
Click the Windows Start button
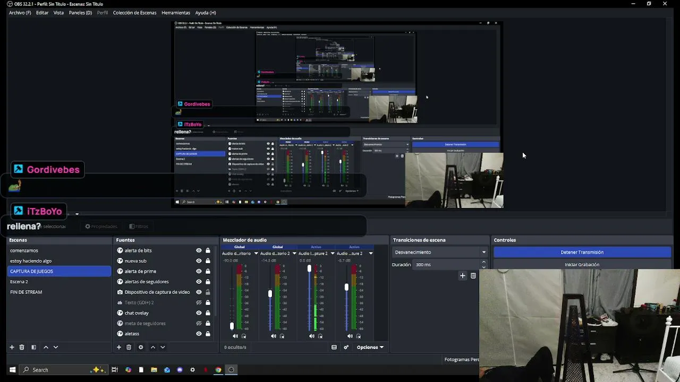click(x=13, y=370)
